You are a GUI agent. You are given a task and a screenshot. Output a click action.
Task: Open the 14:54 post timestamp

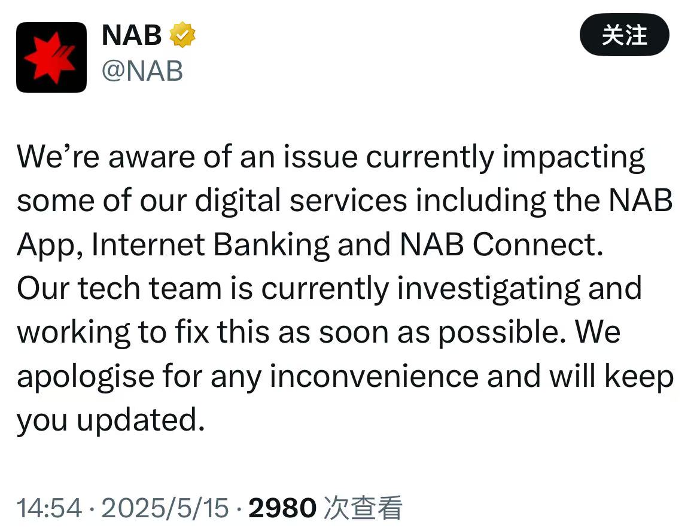[50, 508]
